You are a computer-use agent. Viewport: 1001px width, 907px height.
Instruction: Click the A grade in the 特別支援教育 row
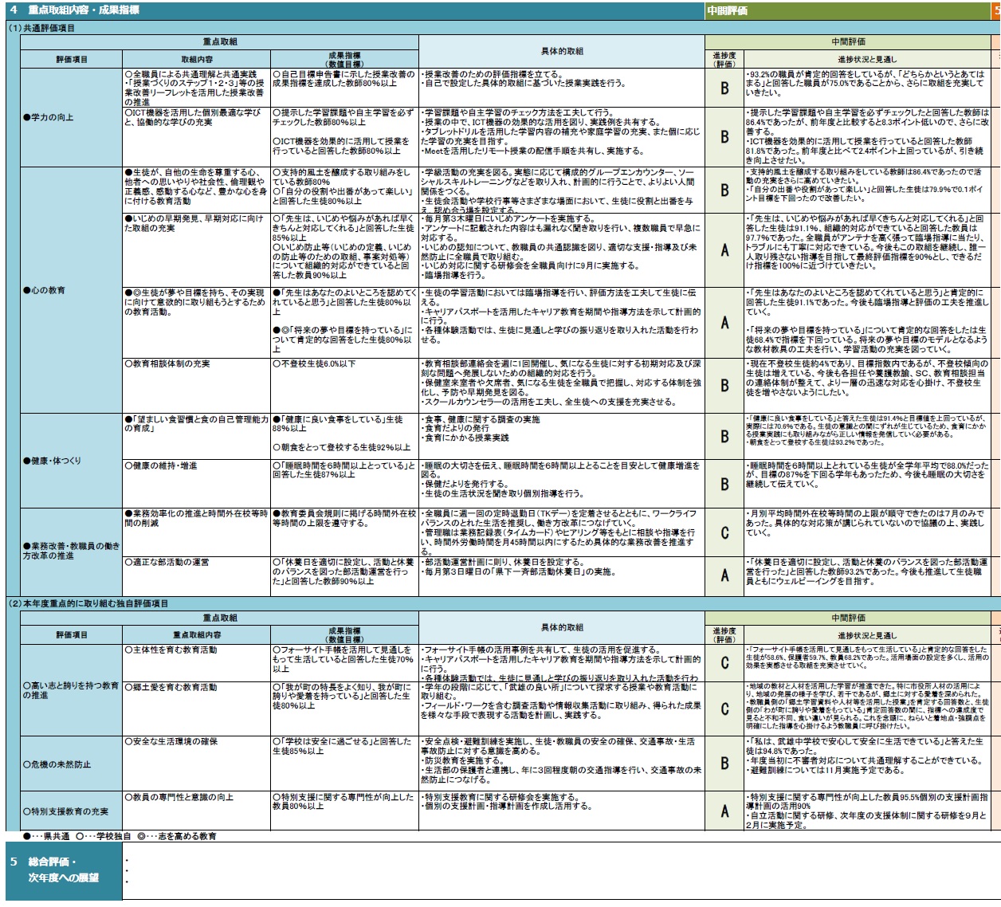tap(724, 811)
